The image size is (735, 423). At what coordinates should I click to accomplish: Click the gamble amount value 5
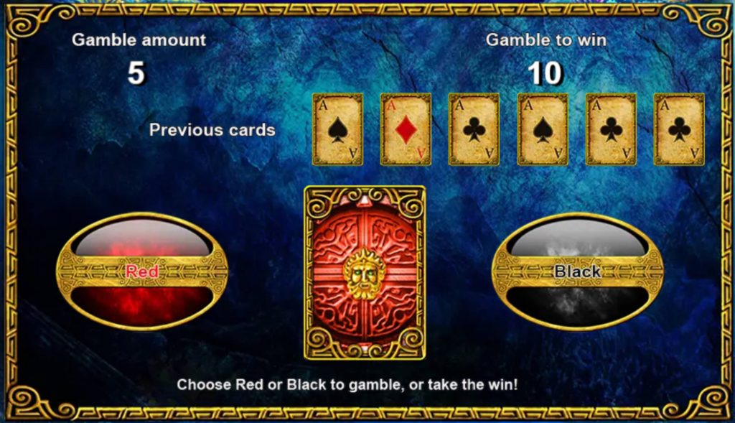point(136,73)
